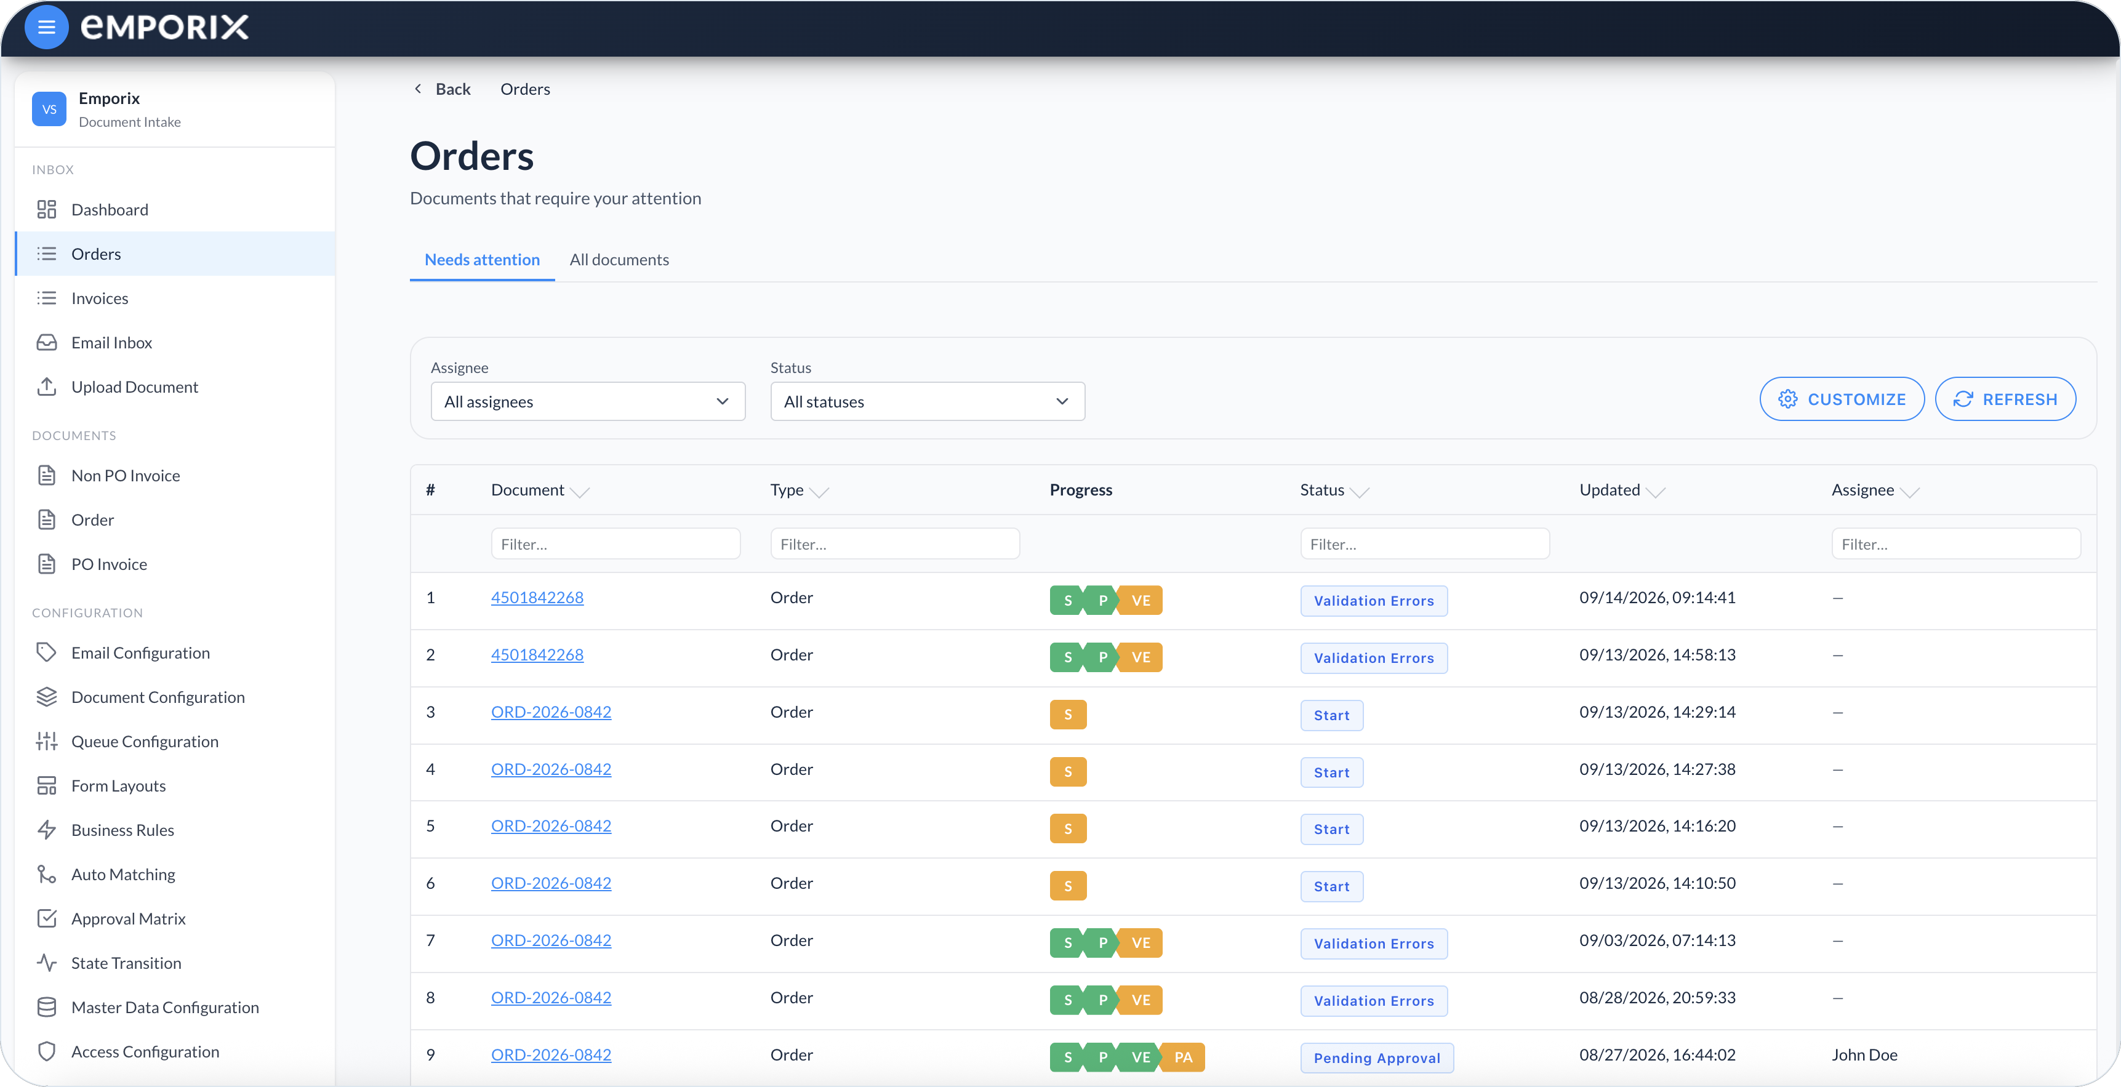This screenshot has height=1087, width=2121.
Task: Click the Access Configuration shield icon
Action: point(47,1051)
